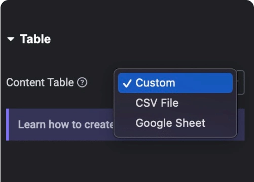This screenshot has width=254, height=182.
Task: Click the Content Table help icon
Action: pos(82,82)
